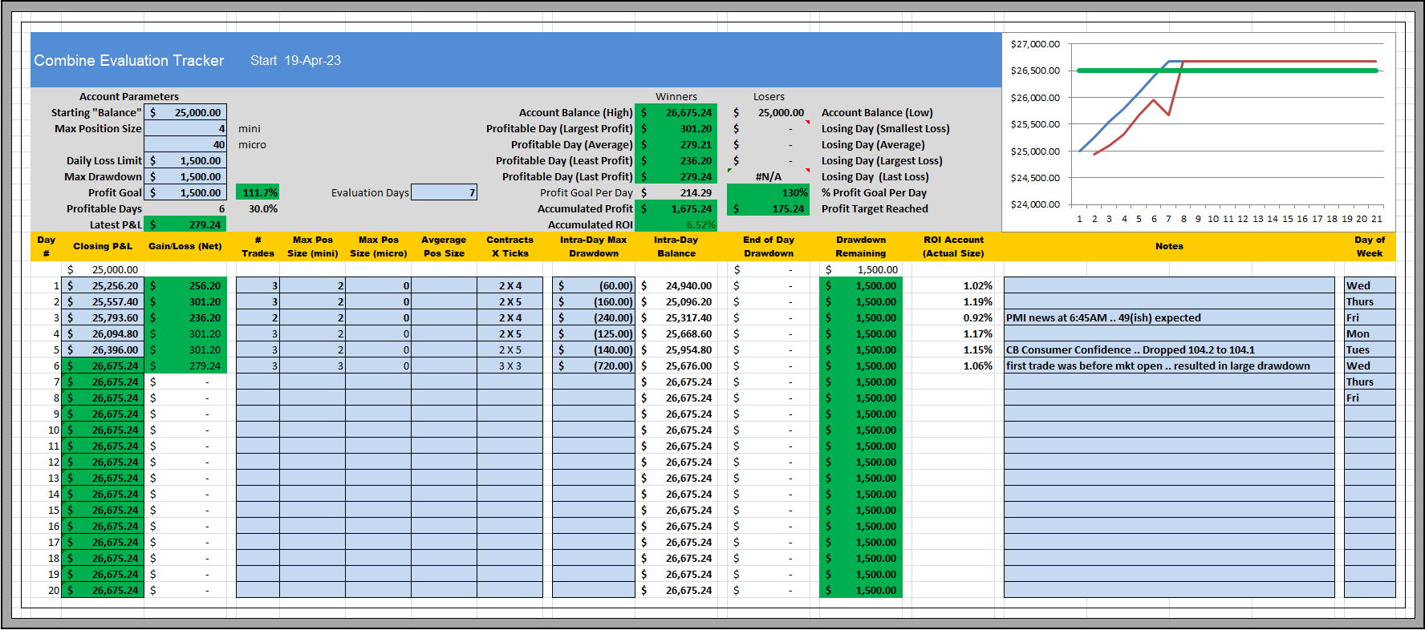Click the #N/A Losing Day Last Loss cell
Screen dimensions: 1425x630
pyautogui.click(x=769, y=176)
